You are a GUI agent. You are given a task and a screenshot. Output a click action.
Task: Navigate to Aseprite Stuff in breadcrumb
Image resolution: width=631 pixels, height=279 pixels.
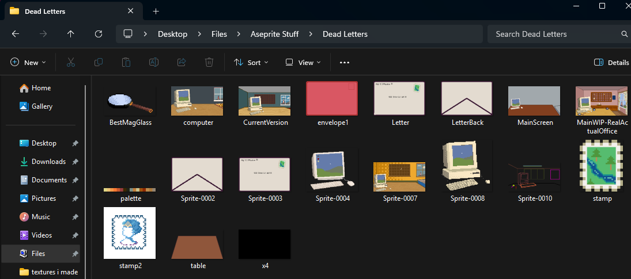click(x=274, y=34)
